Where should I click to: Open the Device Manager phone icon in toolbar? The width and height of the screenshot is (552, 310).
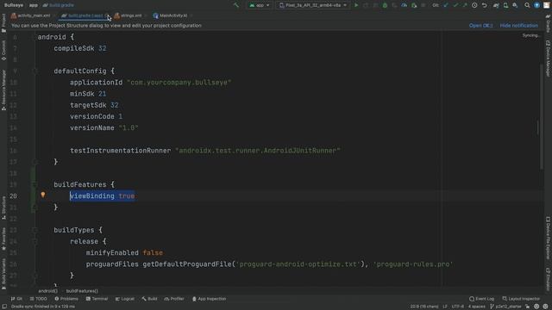[505, 5]
